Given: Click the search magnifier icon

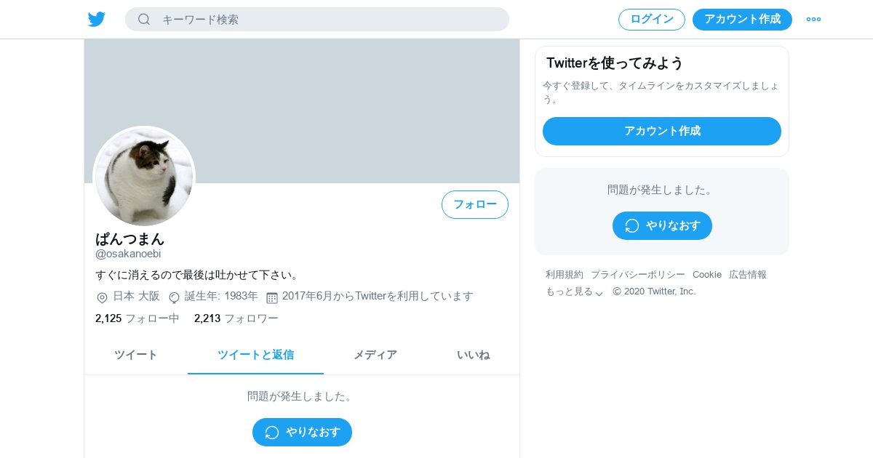Looking at the screenshot, I should (144, 19).
